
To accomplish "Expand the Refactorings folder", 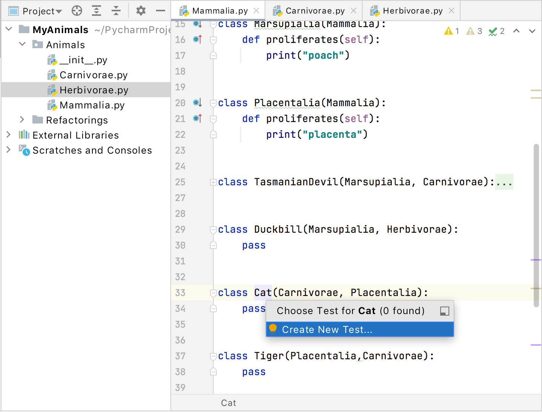I will pyautogui.click(x=22, y=120).
